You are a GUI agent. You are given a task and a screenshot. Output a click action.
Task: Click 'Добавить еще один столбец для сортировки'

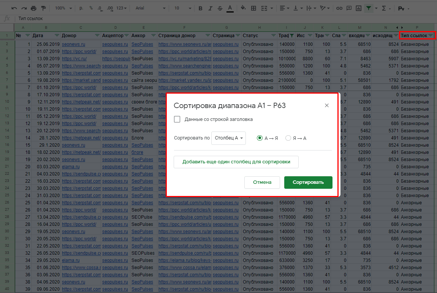coord(236,162)
